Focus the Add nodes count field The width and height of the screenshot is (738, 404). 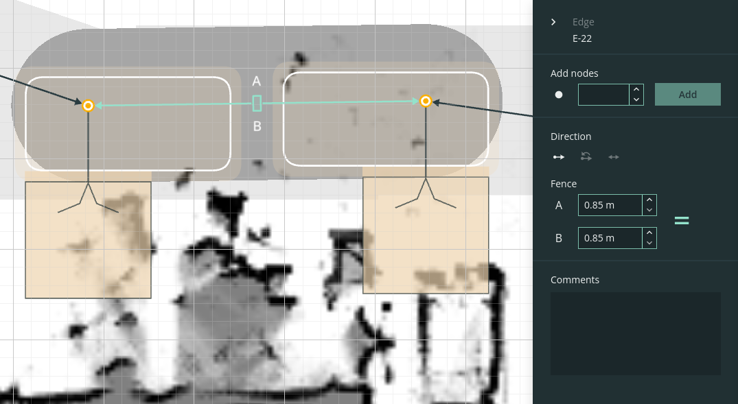click(603, 95)
